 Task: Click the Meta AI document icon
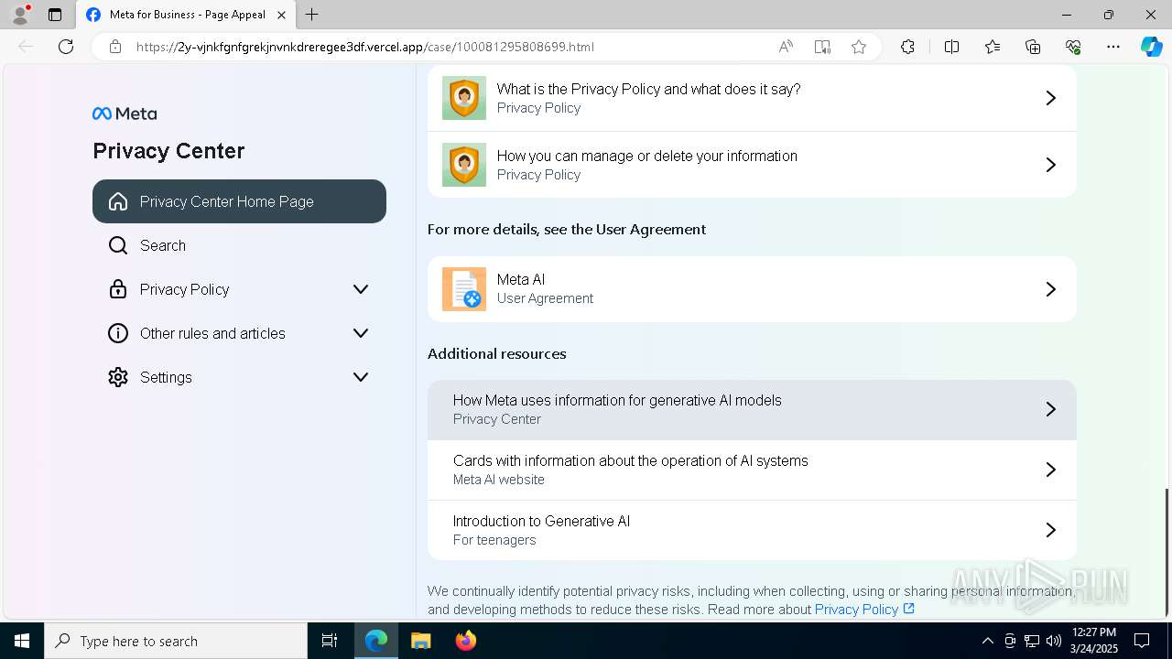(464, 289)
